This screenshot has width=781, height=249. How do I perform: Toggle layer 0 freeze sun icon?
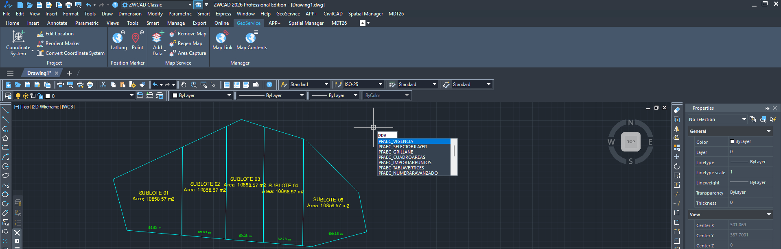[26, 96]
